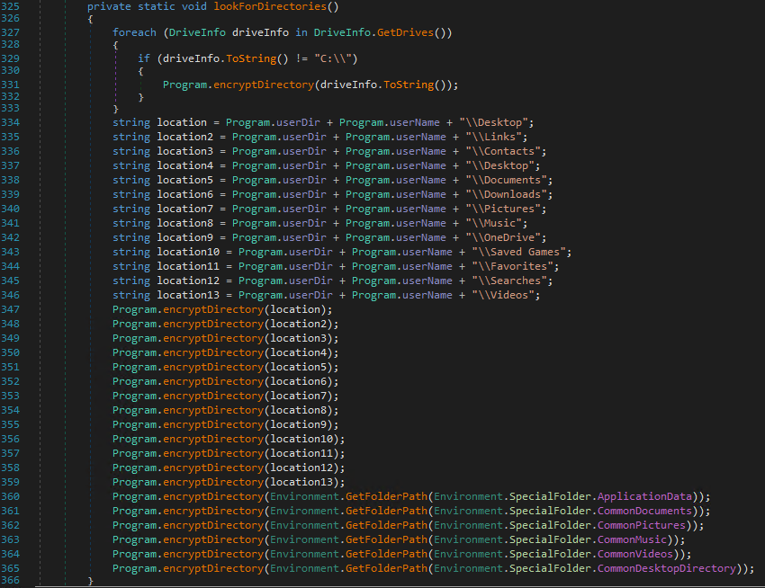The height and width of the screenshot is (588, 765).
Task: Click the "\\Contacts" string literal
Action: pyautogui.click(x=503, y=151)
